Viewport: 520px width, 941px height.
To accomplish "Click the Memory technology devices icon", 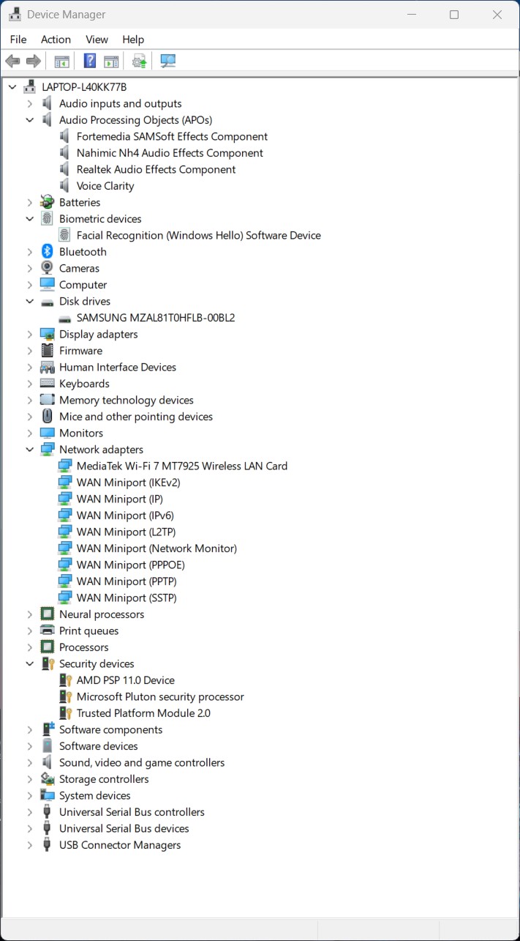I will point(48,400).
